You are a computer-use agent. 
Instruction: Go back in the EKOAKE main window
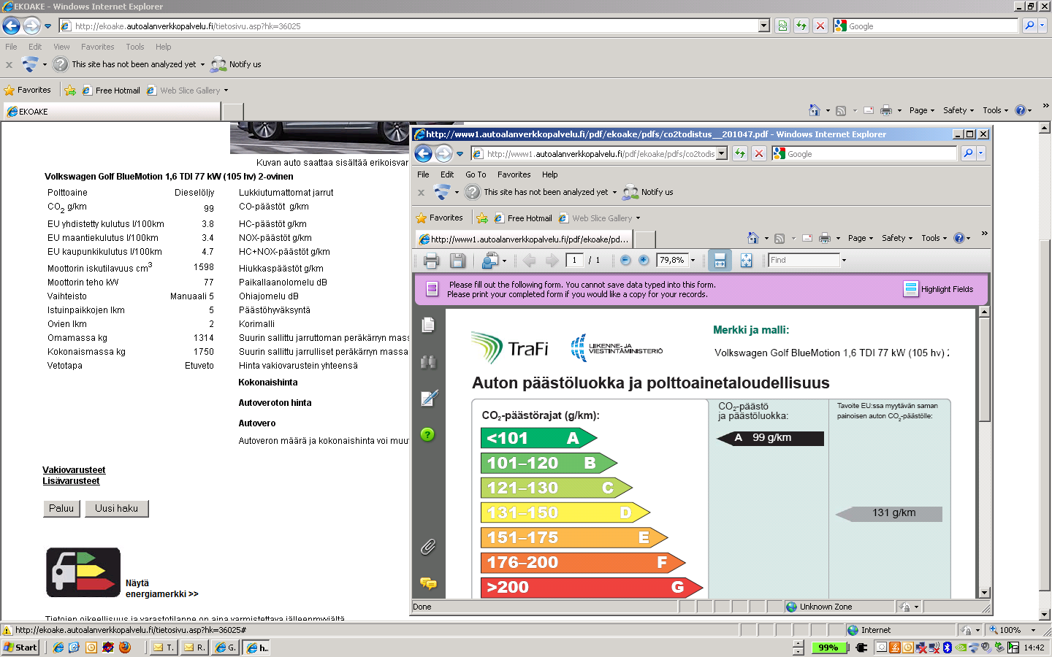(12, 26)
